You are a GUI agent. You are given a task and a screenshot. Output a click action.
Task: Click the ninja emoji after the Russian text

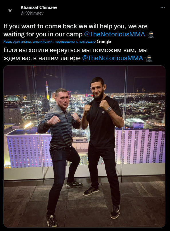[x=149, y=58]
